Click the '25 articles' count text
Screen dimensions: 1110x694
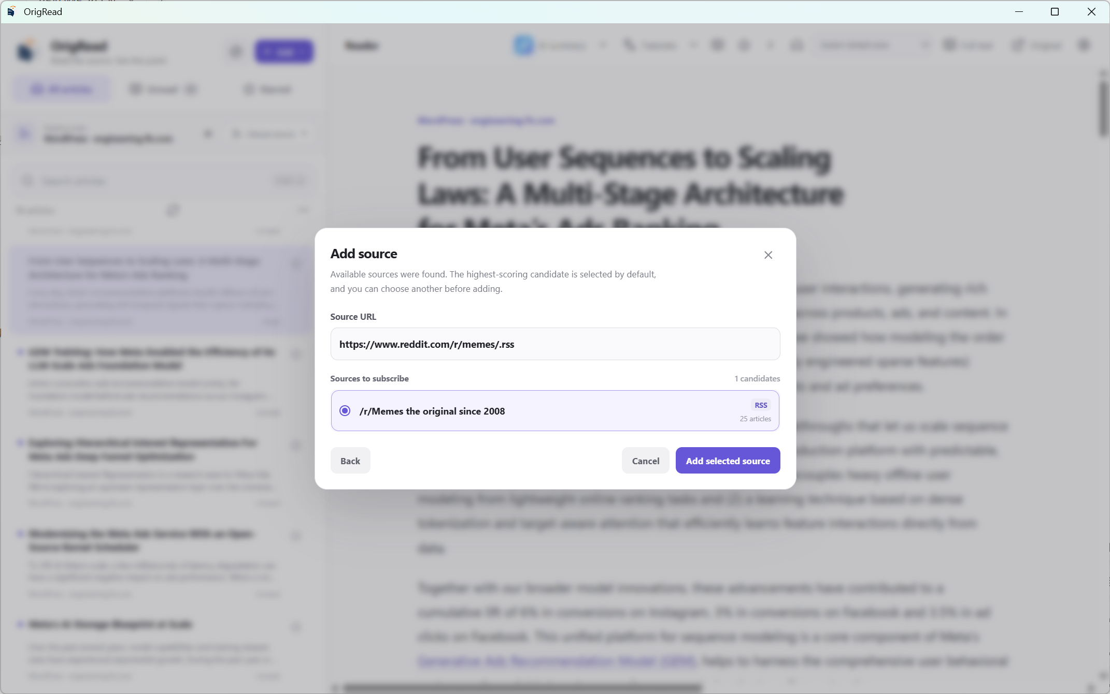pyautogui.click(x=755, y=419)
